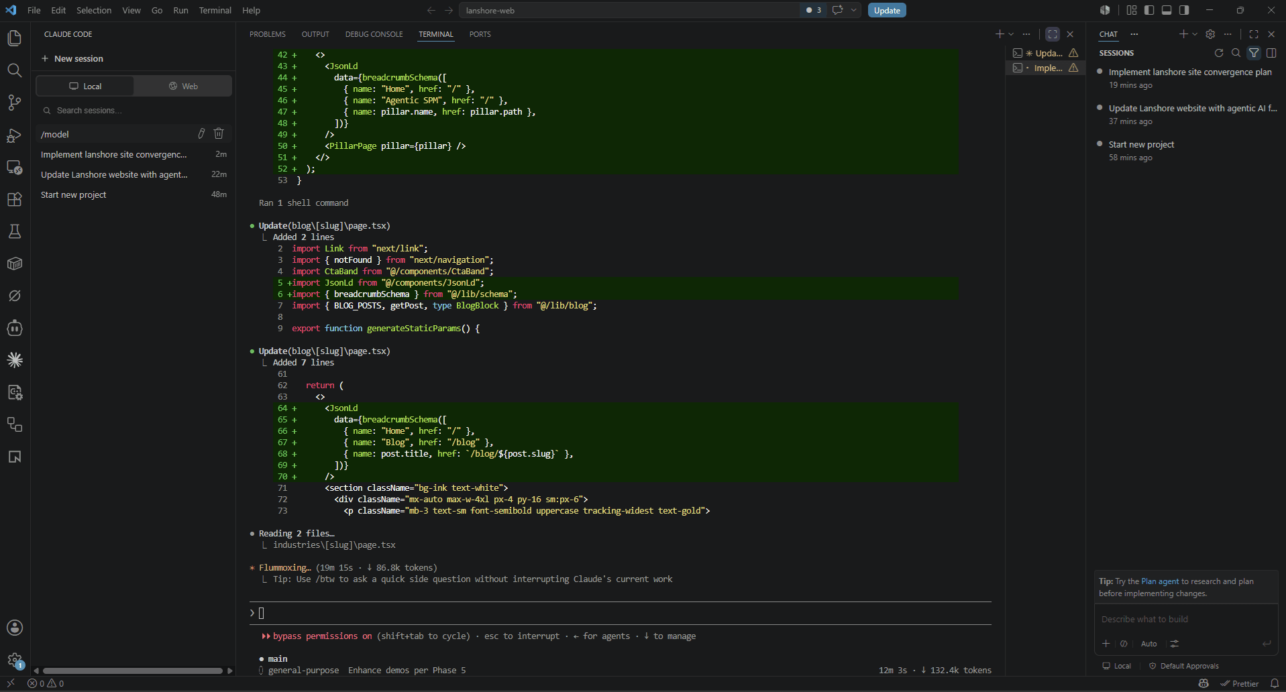
Task: Open the Run and Debug view
Action: coord(15,135)
